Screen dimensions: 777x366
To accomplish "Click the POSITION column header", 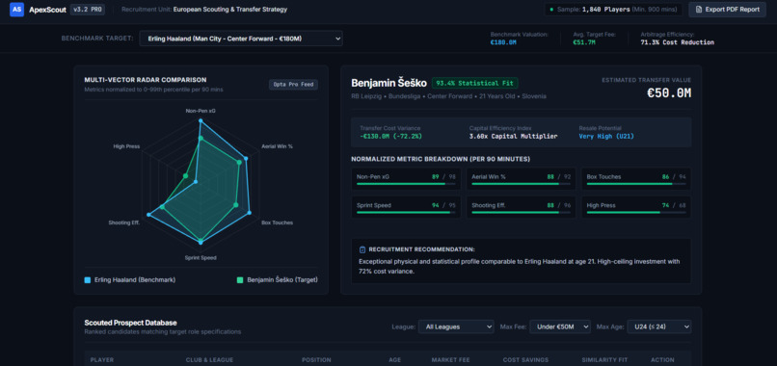I will [315, 360].
